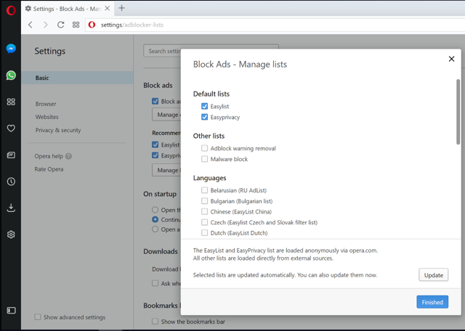Click the Update lists button
This screenshot has width=465, height=331.
click(433, 275)
